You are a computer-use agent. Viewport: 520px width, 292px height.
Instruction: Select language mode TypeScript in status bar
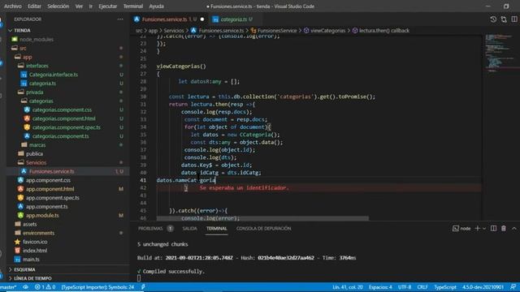pyautogui.click(x=445, y=287)
